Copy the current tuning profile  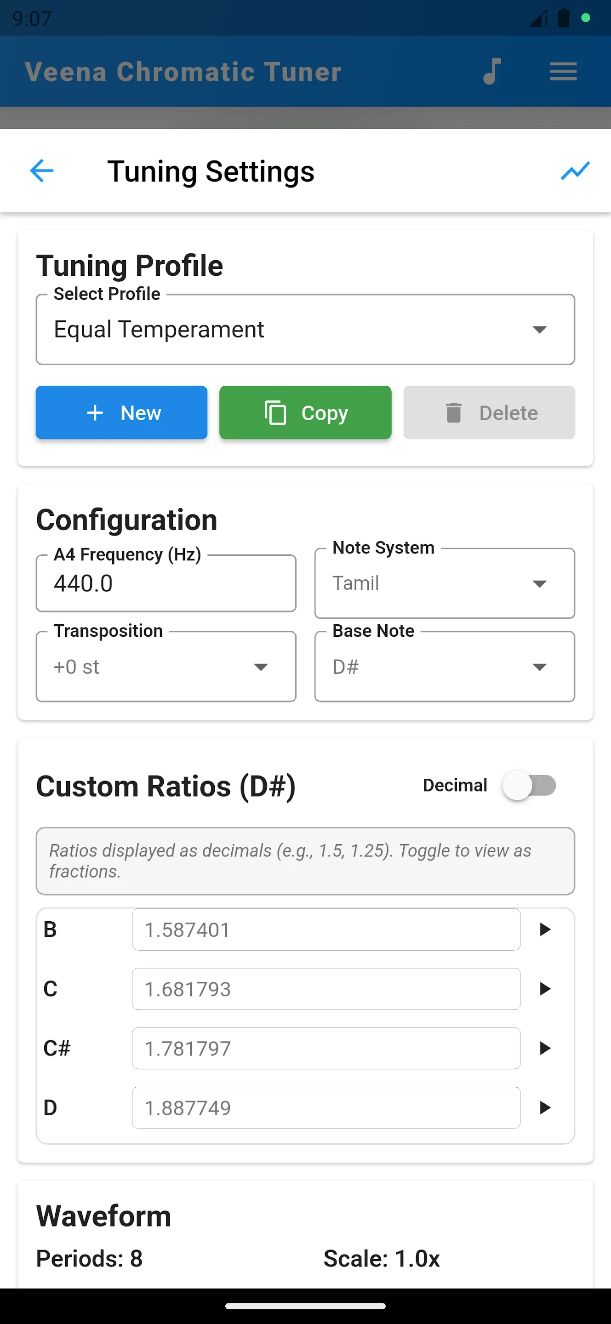tap(305, 413)
